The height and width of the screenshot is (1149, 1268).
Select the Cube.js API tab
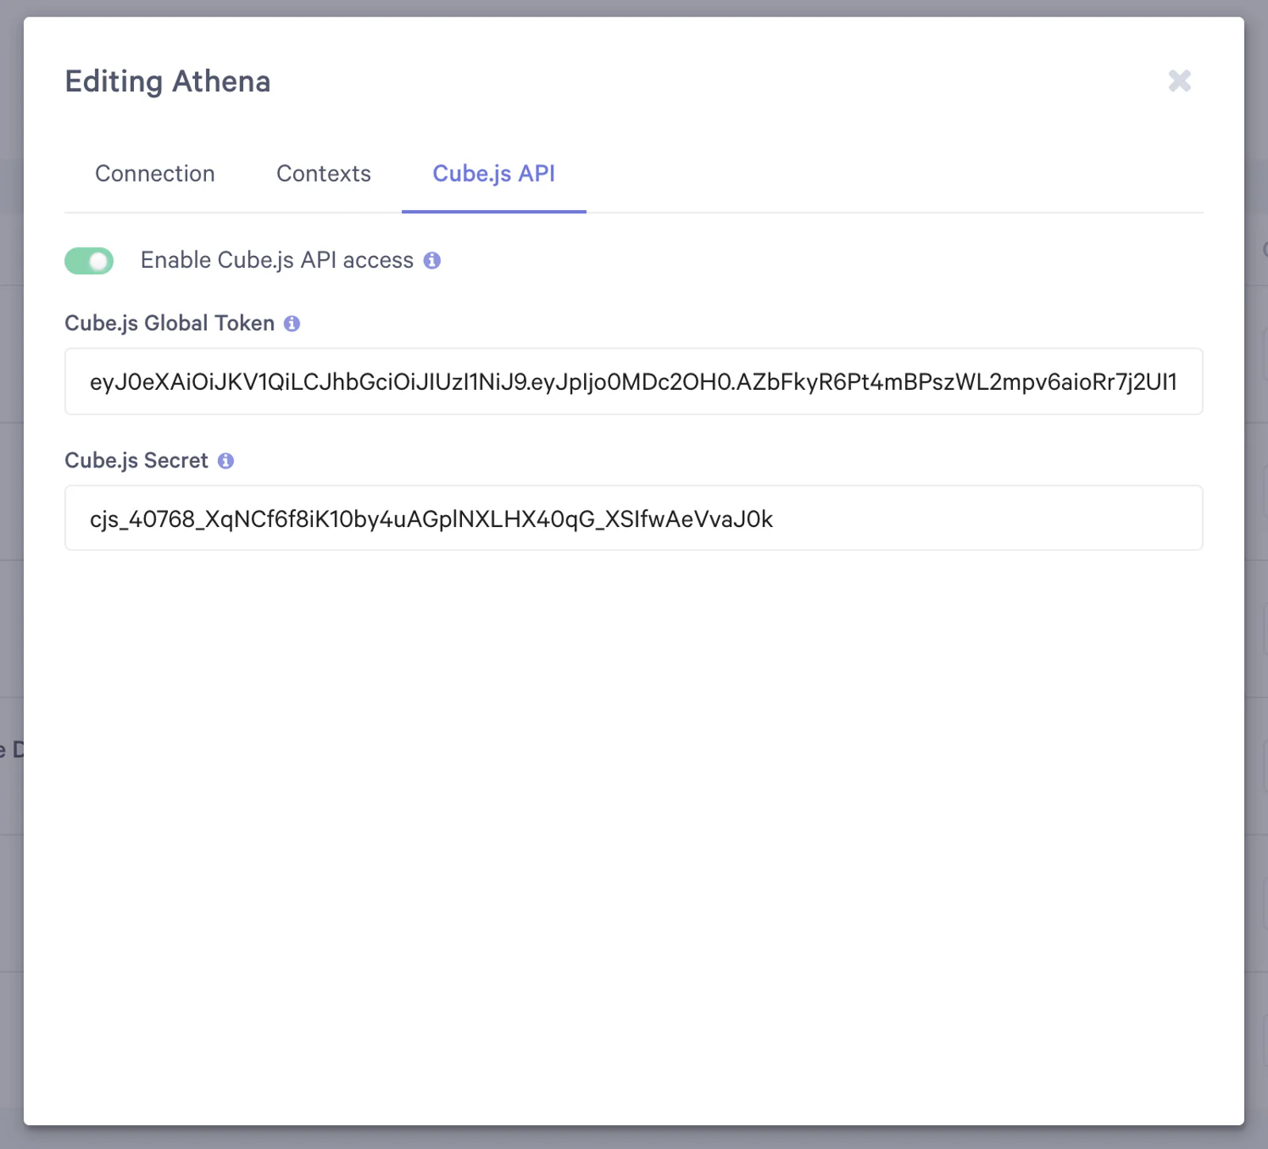[x=494, y=174]
